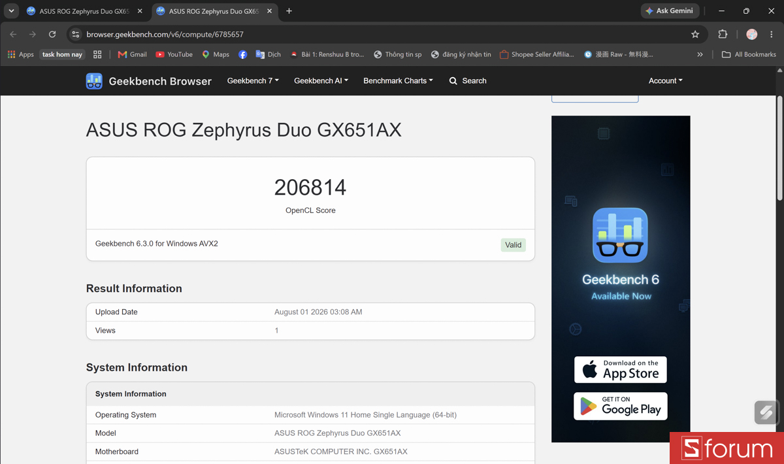Open the Dịch translate bookmark
Viewport: 784px width, 464px height.
[x=269, y=54]
